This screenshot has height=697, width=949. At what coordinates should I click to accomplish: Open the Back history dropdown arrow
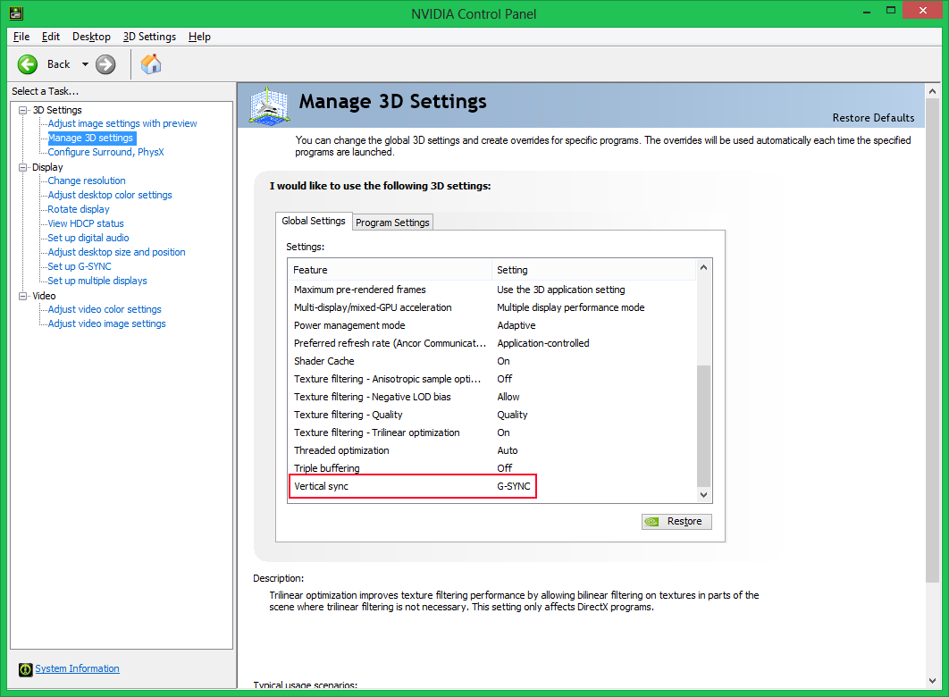85,64
